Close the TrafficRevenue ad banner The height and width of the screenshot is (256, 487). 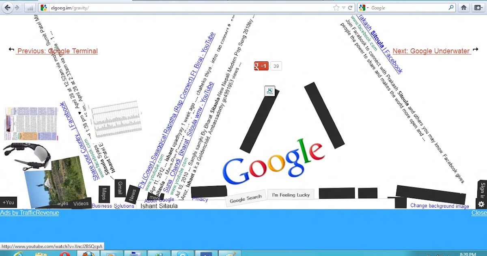click(x=479, y=213)
